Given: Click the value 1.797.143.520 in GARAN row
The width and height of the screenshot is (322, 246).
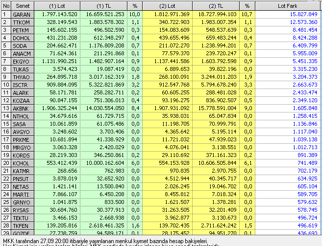Looking at the screenshot, I should [x=60, y=14].
